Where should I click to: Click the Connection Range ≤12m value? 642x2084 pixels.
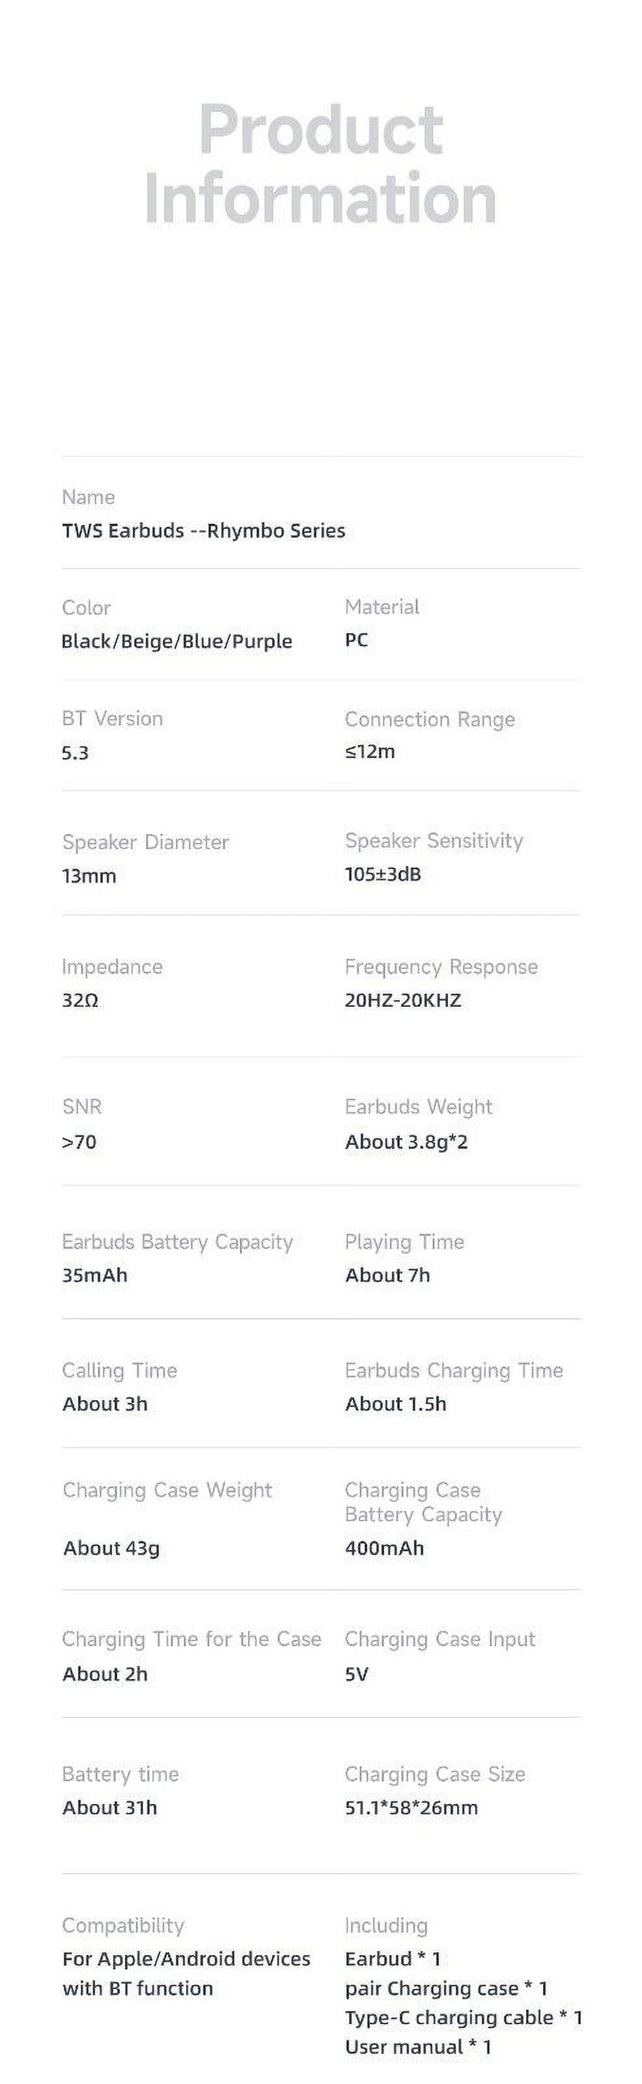[370, 752]
